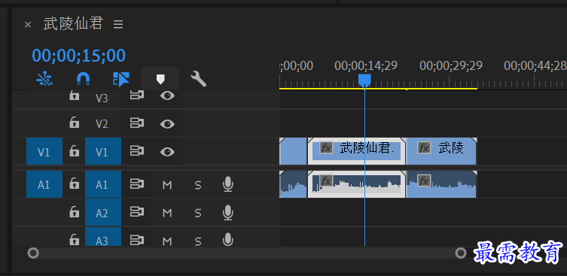Screen dimensions: 567x276
Task: Click left zoom scrollbar handle
Action: pyautogui.click(x=33, y=253)
